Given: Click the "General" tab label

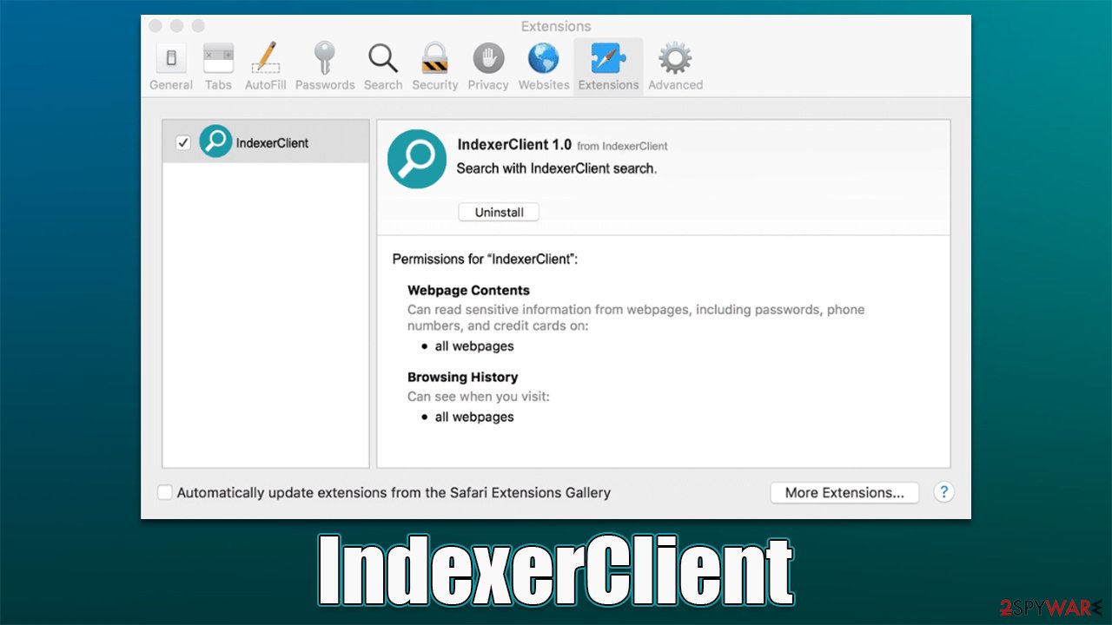Looking at the screenshot, I should coord(171,85).
